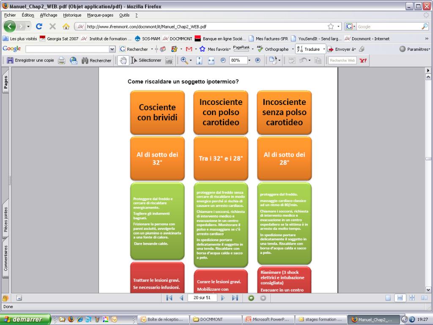Print the PDF with the printer icon
The height and width of the screenshot is (325, 433).
tap(62, 60)
